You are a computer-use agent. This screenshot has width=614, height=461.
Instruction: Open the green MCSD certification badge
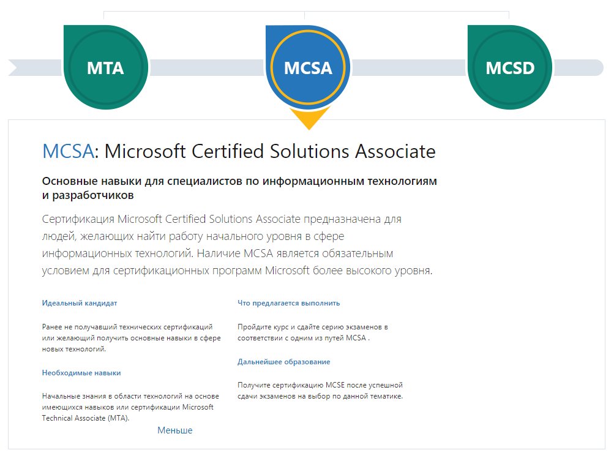pos(509,68)
